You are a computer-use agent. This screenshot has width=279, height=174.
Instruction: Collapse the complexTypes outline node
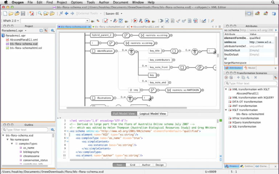(12, 144)
